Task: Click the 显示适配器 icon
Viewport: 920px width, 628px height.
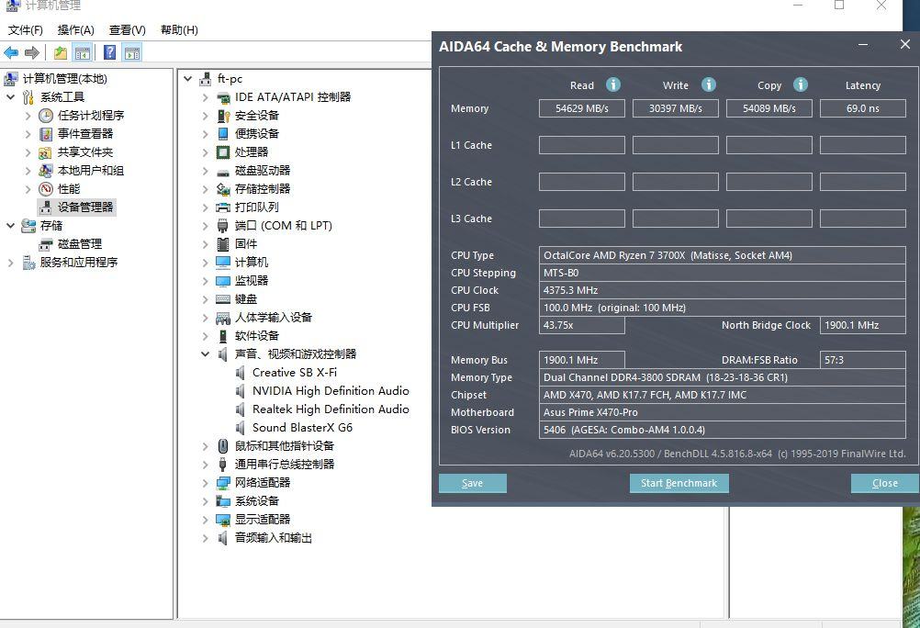Action: pyautogui.click(x=223, y=520)
